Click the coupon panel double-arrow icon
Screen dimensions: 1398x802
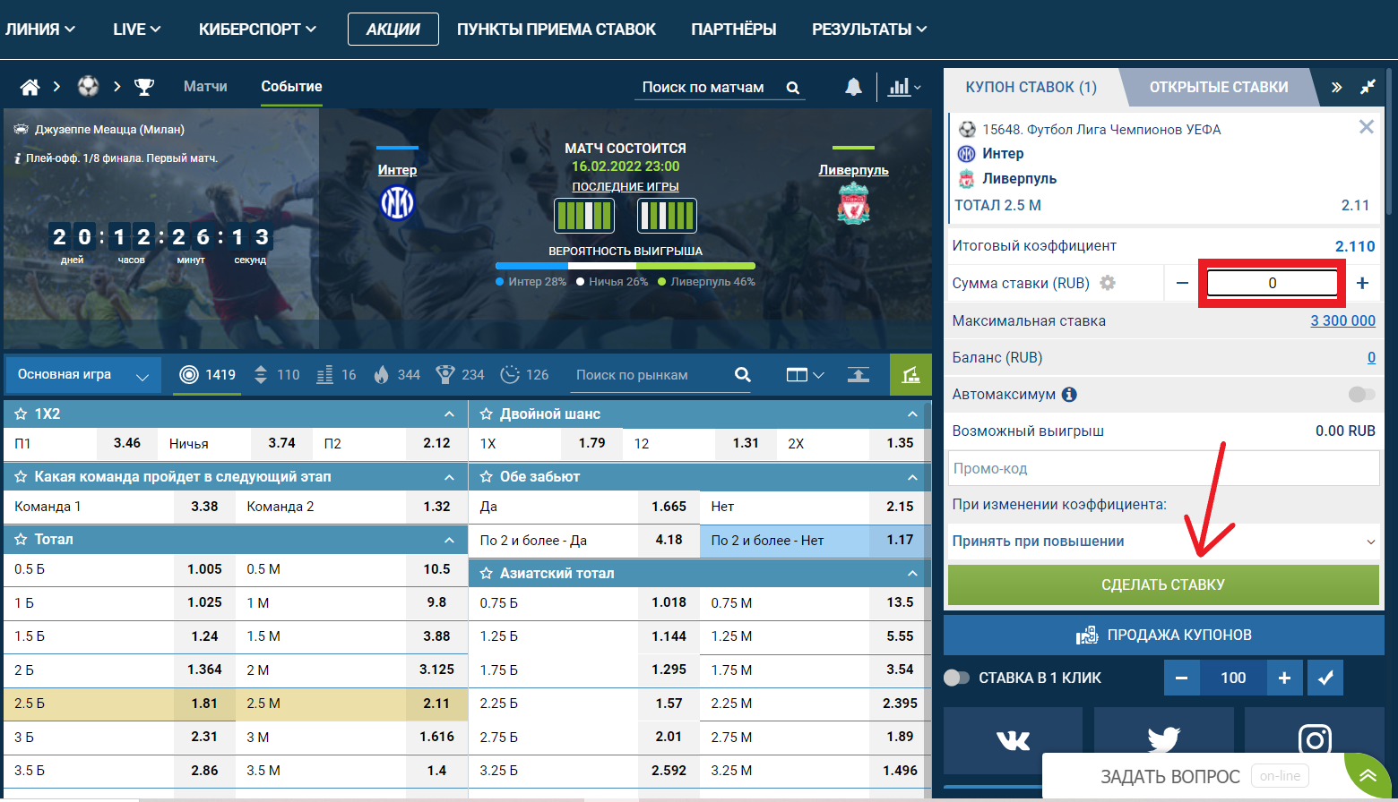coord(1336,87)
